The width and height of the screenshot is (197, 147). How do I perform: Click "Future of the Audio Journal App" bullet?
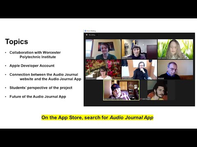(38, 97)
